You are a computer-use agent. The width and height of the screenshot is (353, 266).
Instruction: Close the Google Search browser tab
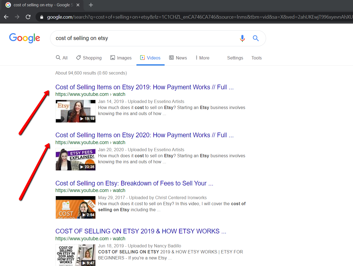[78, 5]
